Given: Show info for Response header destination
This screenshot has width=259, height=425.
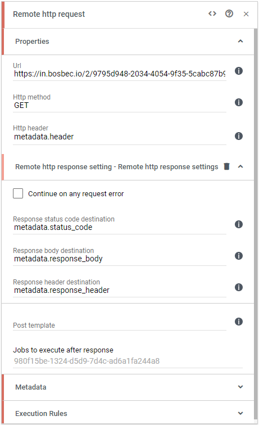Looking at the screenshot, I should [238, 287].
